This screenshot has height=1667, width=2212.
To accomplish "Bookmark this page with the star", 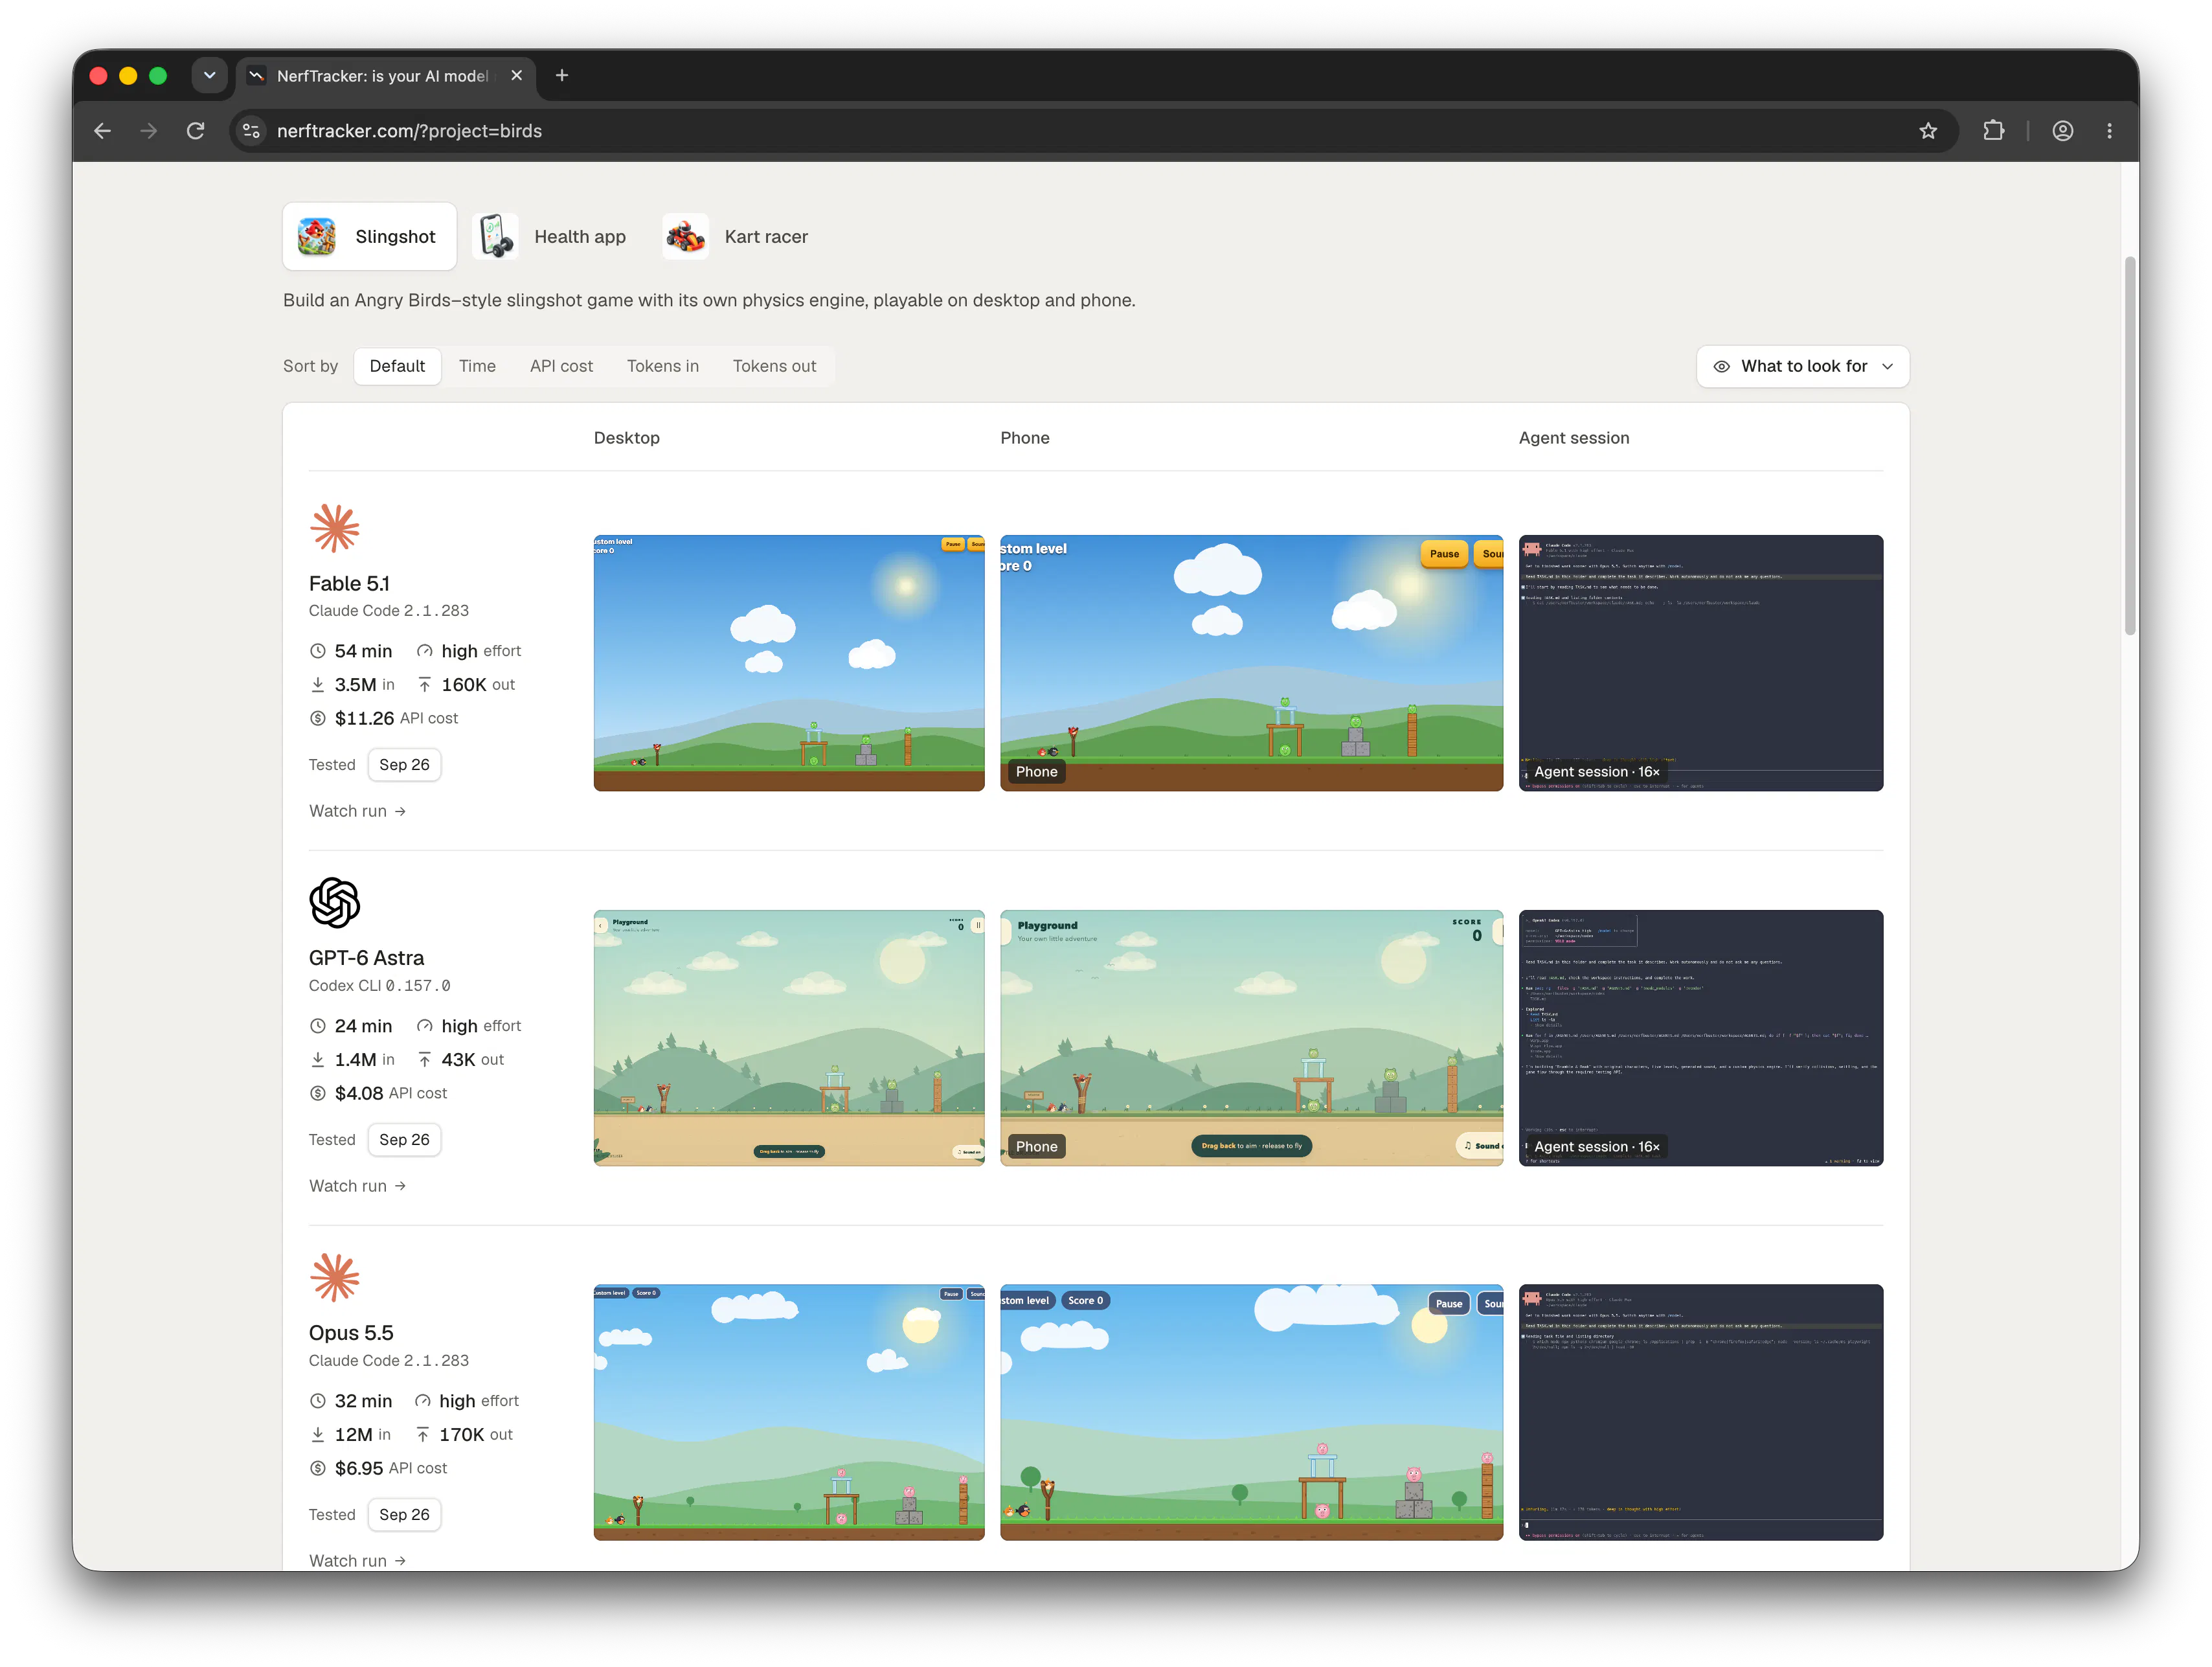I will (x=1928, y=131).
